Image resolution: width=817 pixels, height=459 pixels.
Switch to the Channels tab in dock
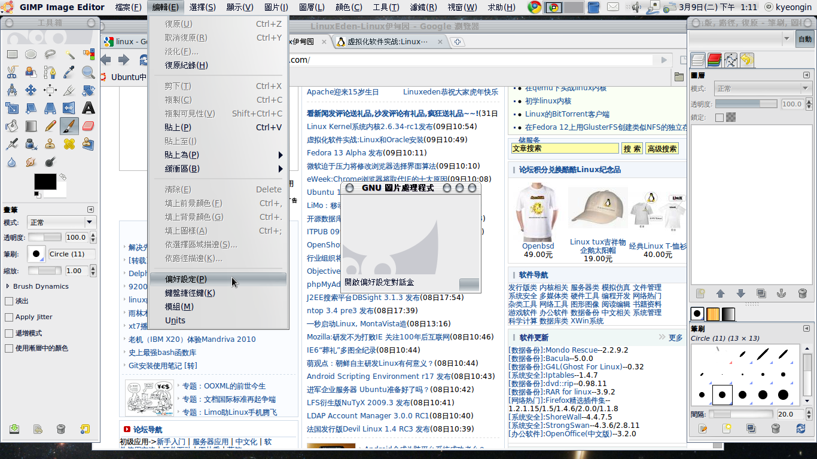[x=714, y=60]
